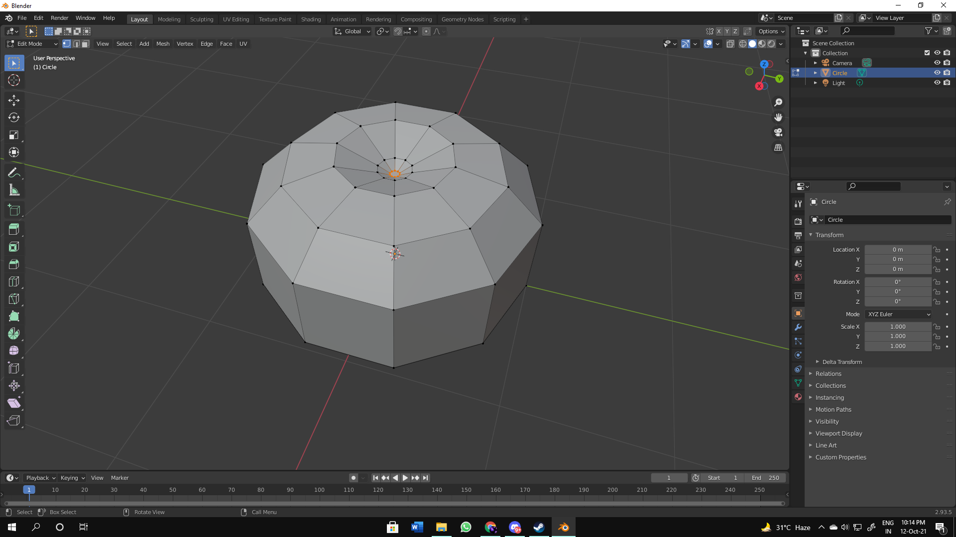Switch to the Sculpting workspace tab
The width and height of the screenshot is (956, 537).
[202, 19]
